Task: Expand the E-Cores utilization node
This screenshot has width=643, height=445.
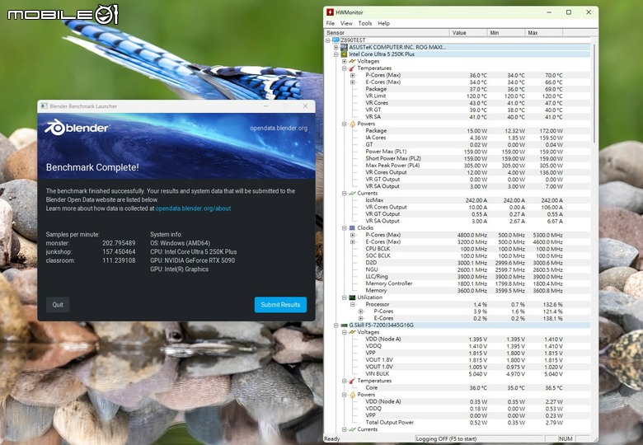Action: [x=361, y=318]
